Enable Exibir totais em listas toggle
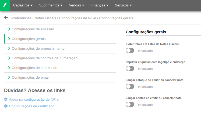The width and height of the screenshot is (201, 113). [130, 50]
